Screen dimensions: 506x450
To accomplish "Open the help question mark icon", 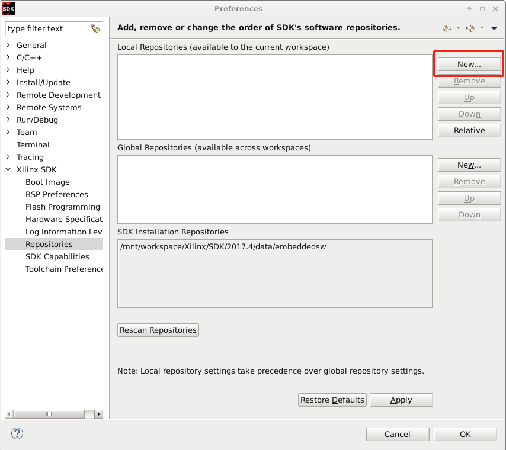I will coord(17,433).
